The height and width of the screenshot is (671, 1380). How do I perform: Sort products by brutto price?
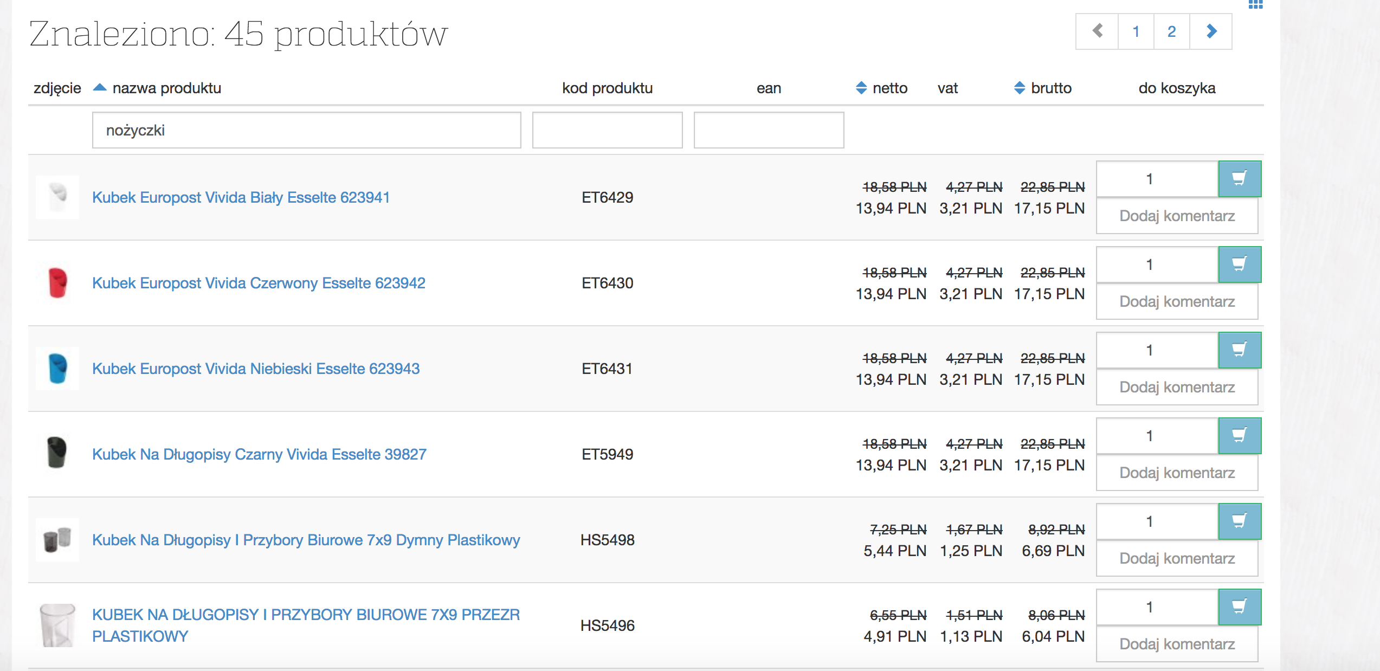1020,88
